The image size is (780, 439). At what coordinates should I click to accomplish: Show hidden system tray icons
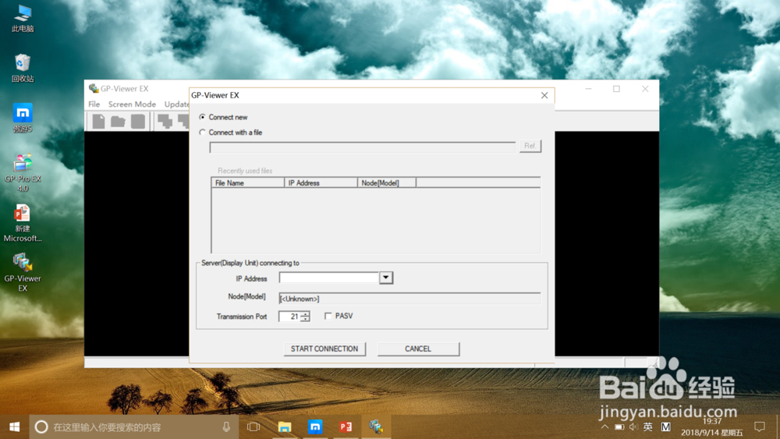point(604,427)
